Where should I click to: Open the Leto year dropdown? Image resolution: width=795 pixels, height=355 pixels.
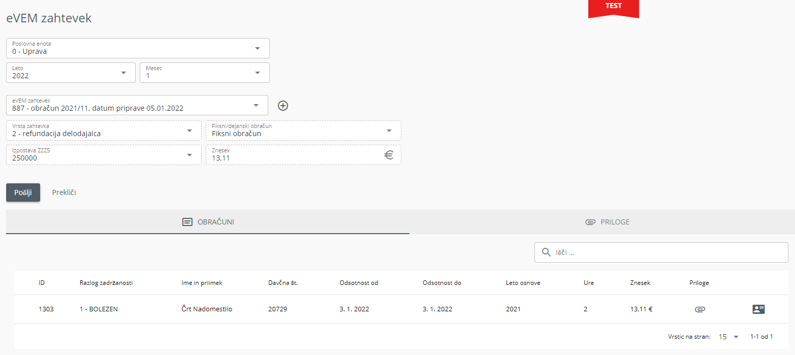[123, 73]
